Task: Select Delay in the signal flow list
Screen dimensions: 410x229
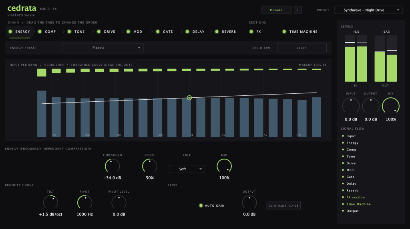Action: point(351,184)
